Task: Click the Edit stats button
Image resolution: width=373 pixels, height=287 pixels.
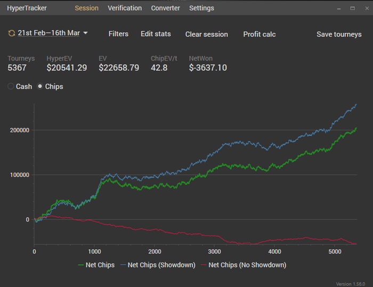Action: click(156, 34)
